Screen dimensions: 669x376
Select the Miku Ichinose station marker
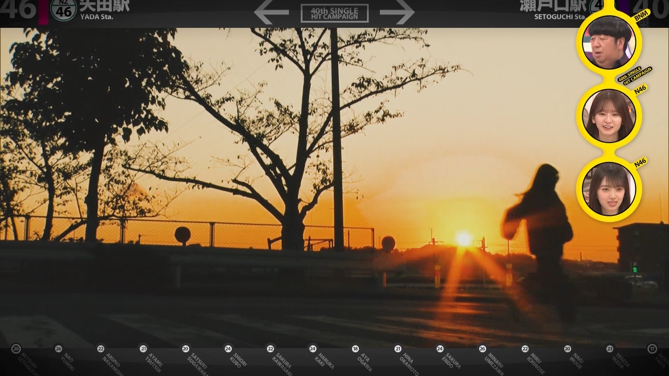tap(525, 349)
